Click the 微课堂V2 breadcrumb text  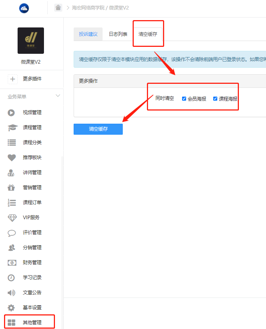click(119, 8)
